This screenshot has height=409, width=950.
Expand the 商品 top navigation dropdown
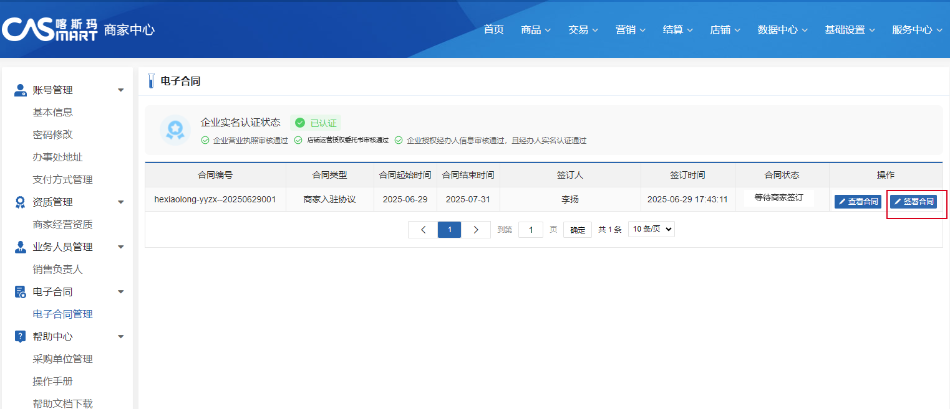tap(536, 30)
